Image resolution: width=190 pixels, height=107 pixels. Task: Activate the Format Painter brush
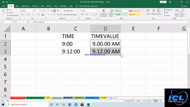(x=7, y=15)
